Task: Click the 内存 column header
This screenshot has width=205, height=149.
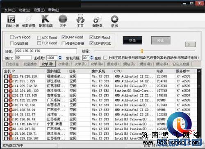Action: tap(165, 71)
